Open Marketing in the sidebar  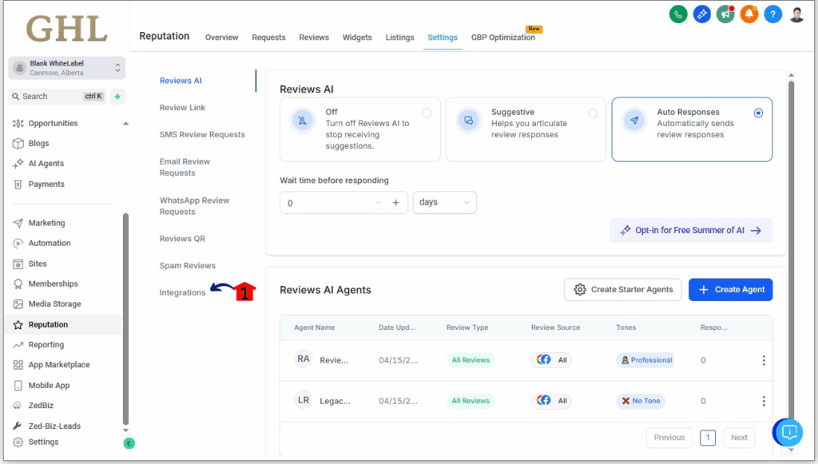(x=46, y=223)
